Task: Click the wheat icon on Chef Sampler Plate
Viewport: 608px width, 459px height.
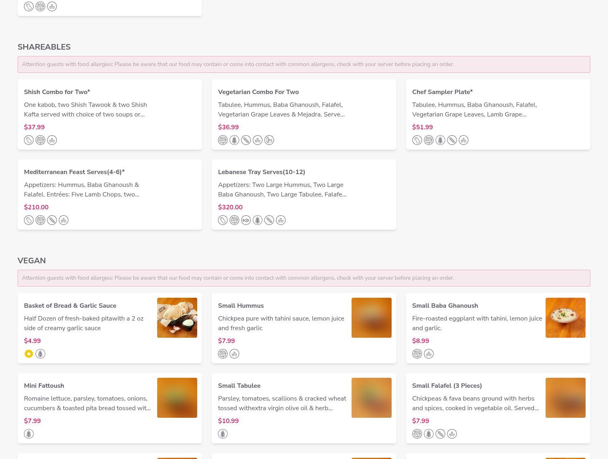Action: (440, 140)
